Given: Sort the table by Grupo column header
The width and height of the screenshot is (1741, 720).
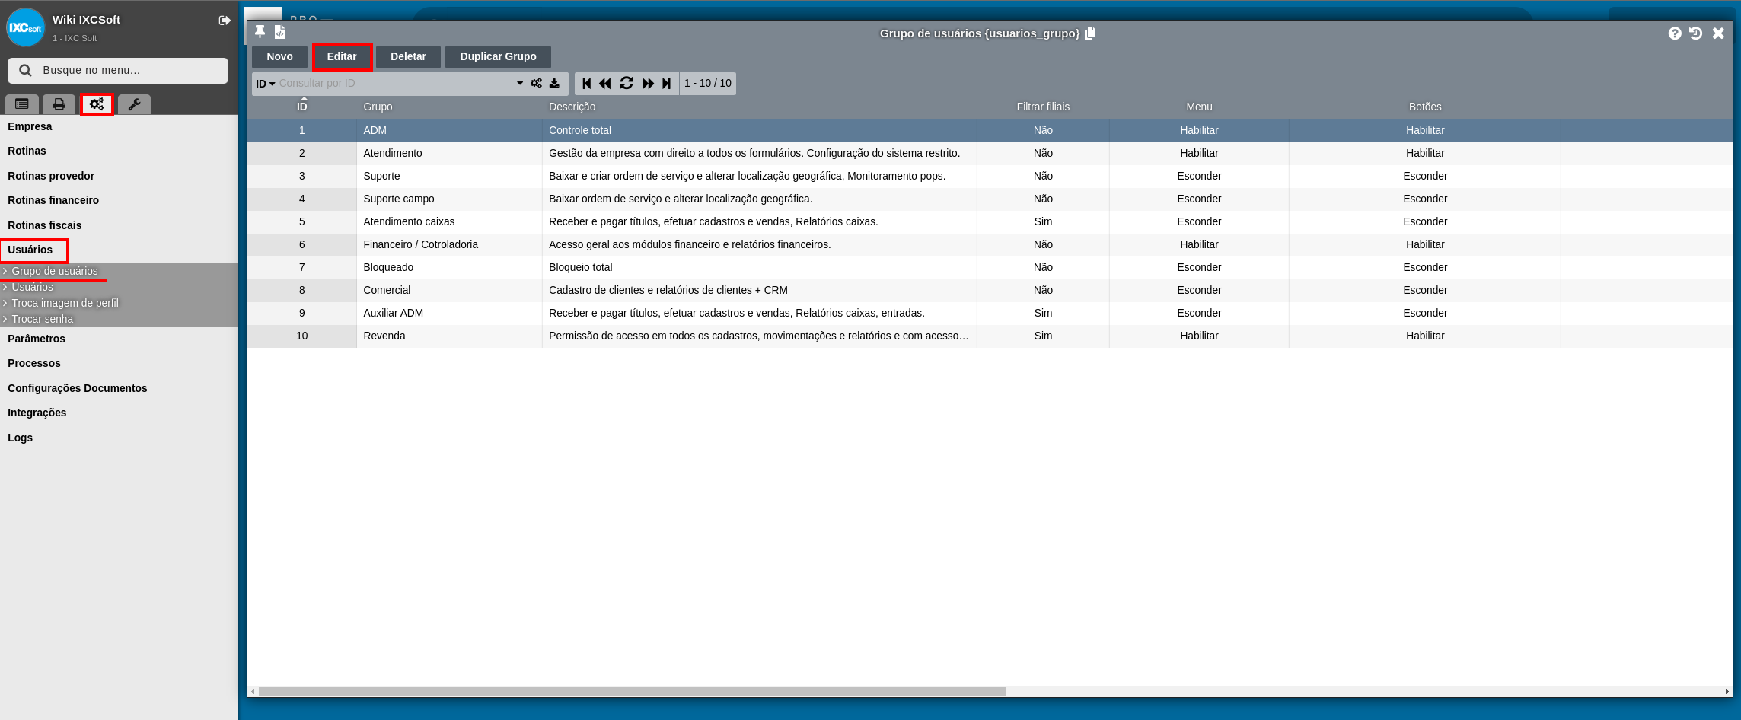Looking at the screenshot, I should point(378,107).
